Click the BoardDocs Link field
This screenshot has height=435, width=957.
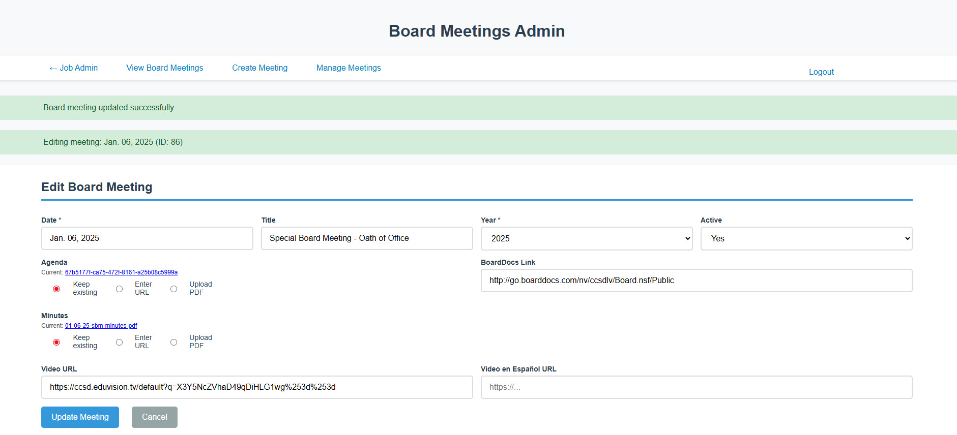(696, 281)
